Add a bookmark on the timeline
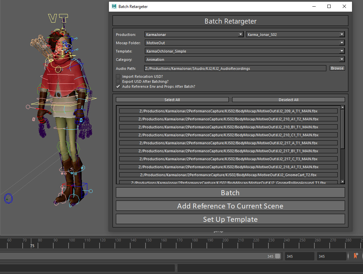Image resolution: width=363 pixels, height=274 pixels. (356, 256)
